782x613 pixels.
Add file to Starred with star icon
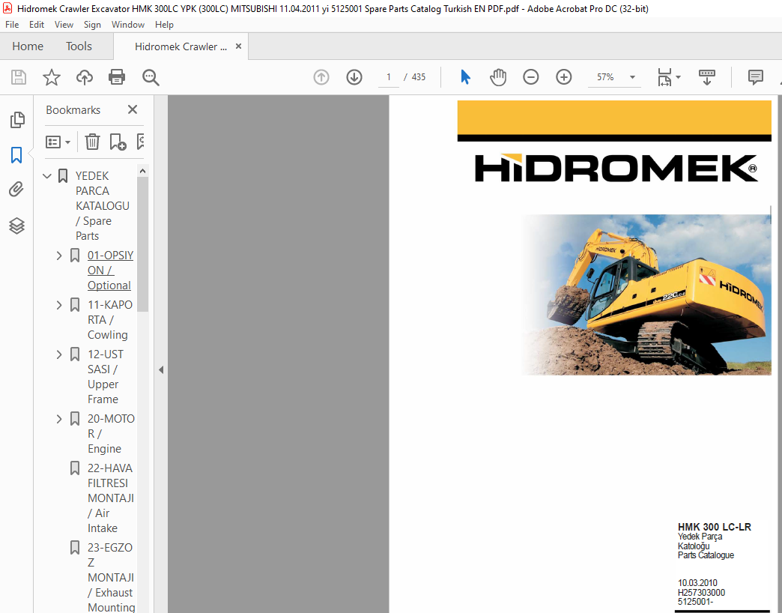point(52,77)
